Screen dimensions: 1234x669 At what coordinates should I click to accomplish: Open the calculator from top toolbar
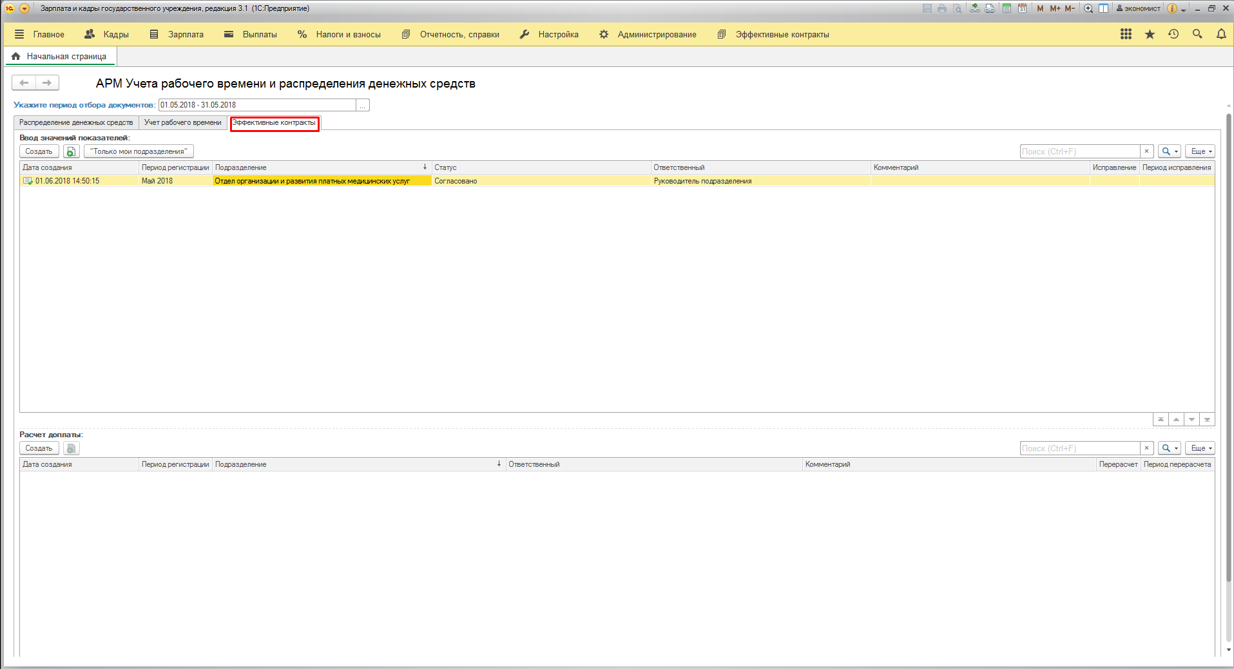pos(1007,8)
